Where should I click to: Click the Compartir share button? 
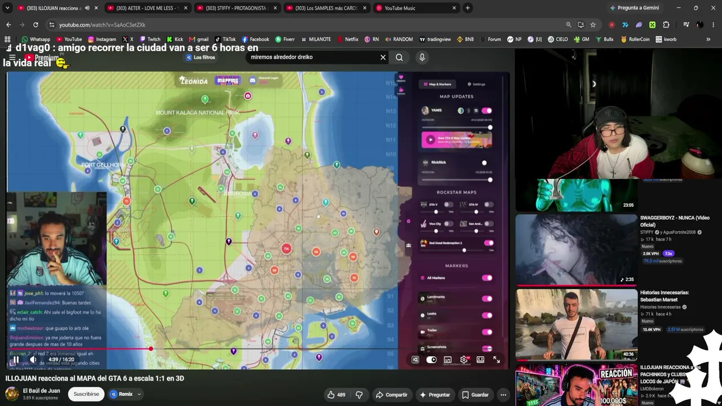point(391,395)
